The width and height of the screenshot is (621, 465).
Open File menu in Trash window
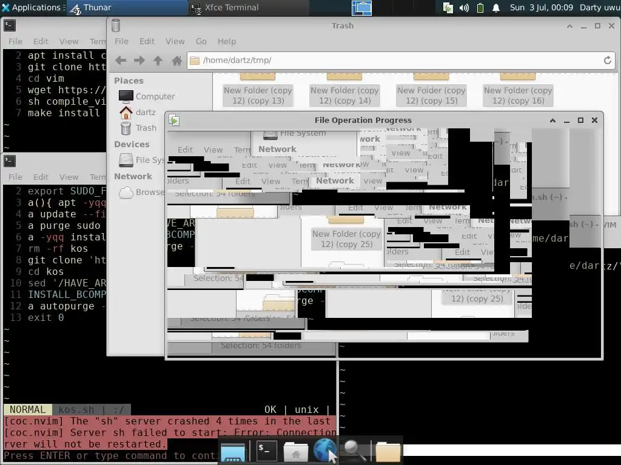[x=121, y=42]
